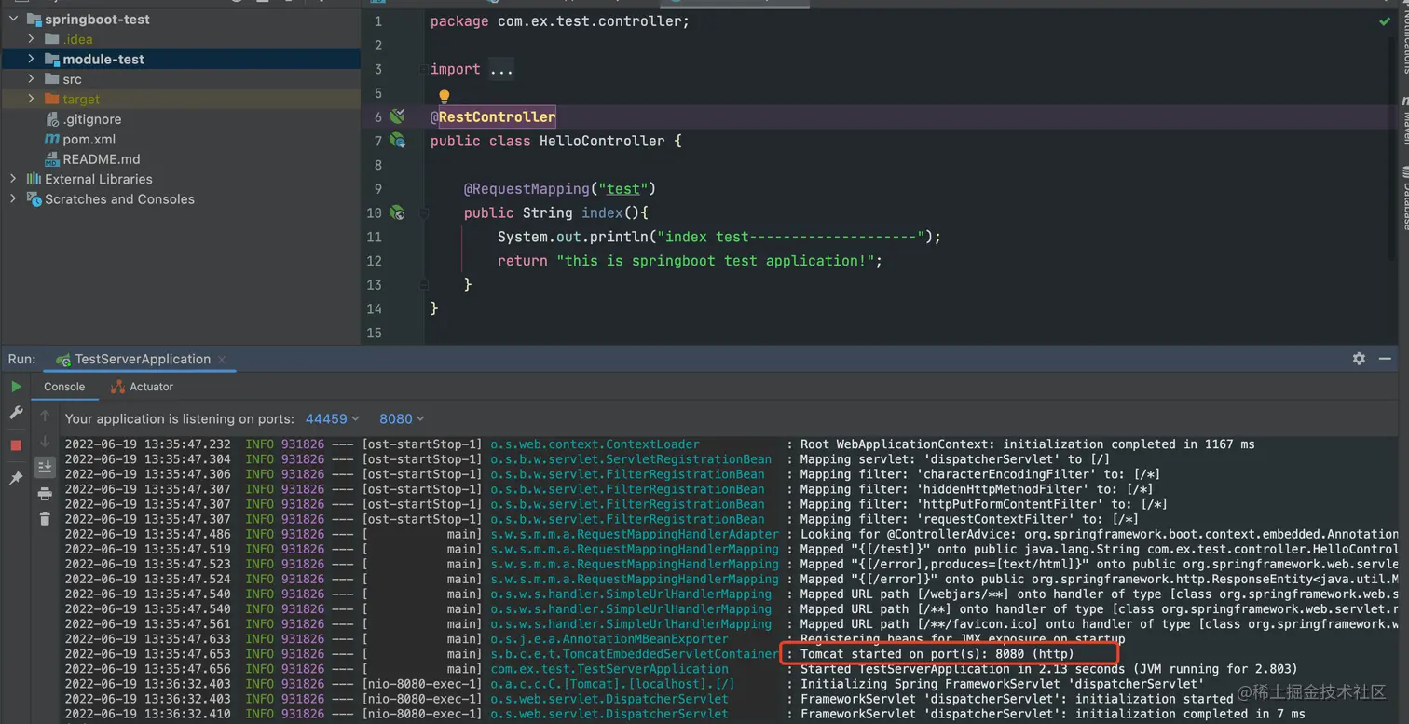Open run configuration via the wrench icon

click(x=16, y=412)
